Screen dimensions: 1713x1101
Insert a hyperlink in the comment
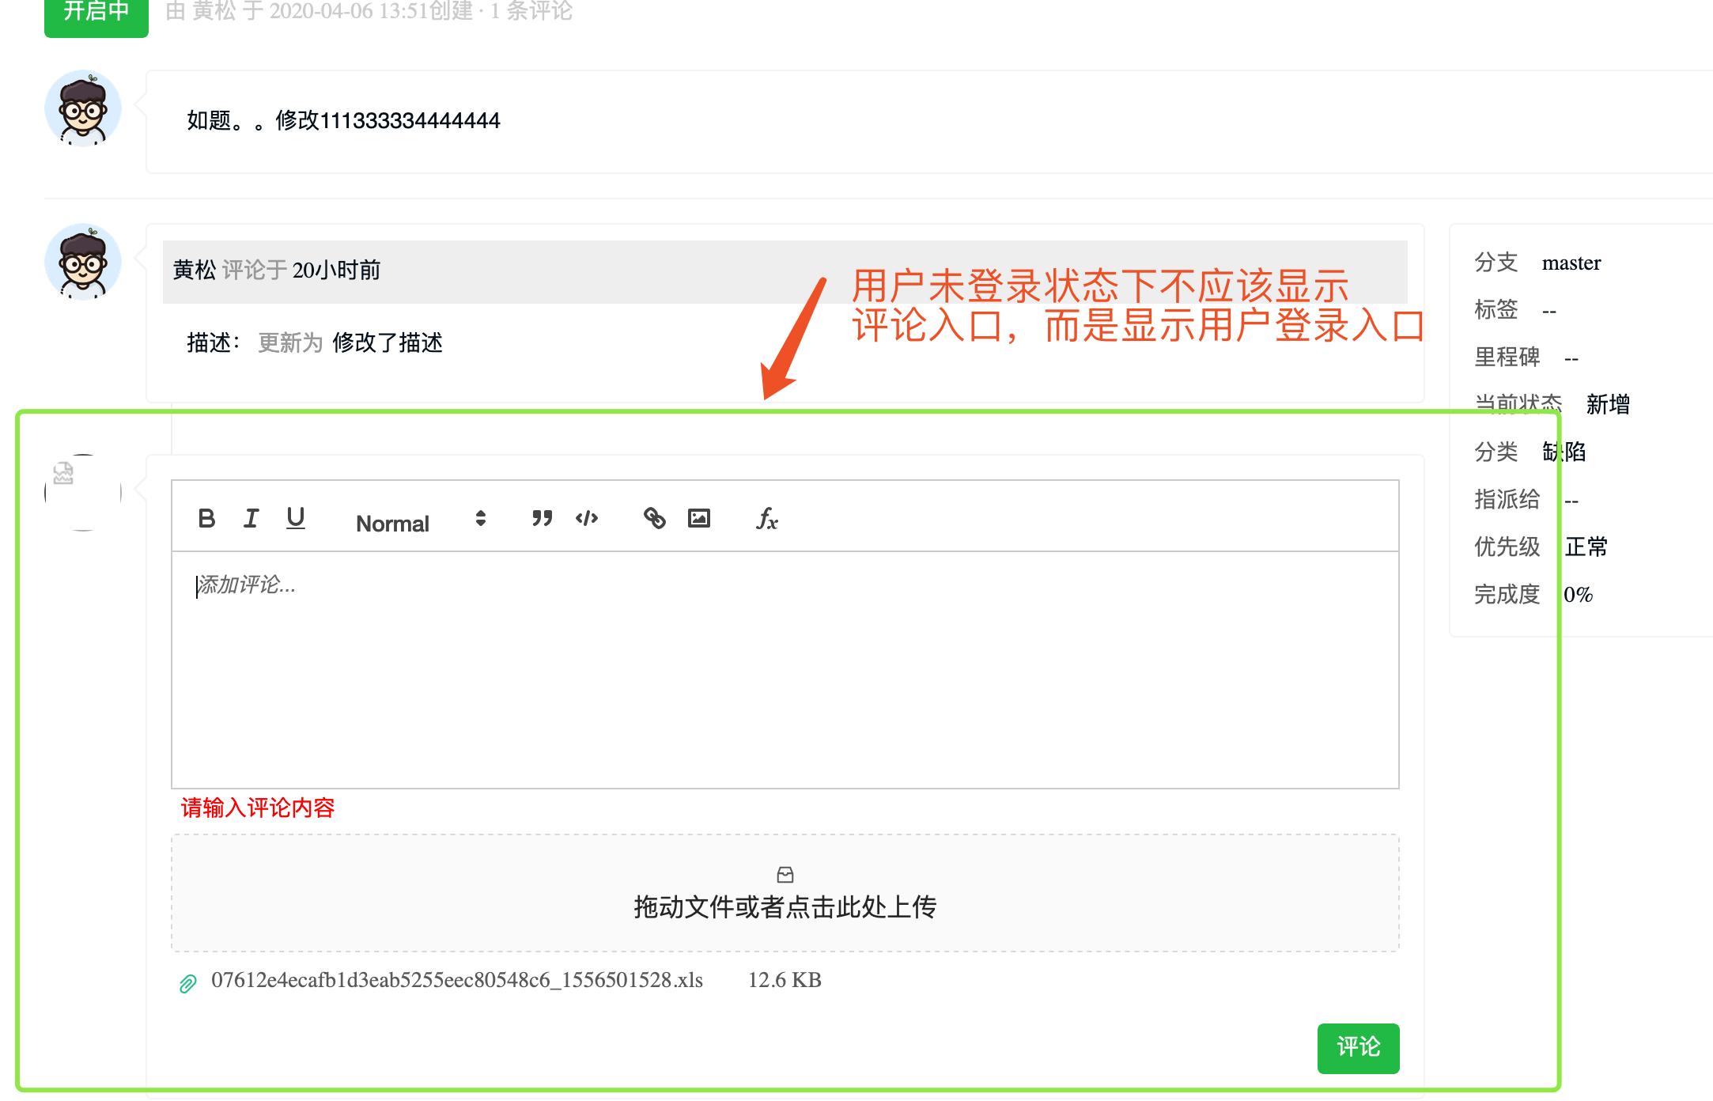coord(654,518)
